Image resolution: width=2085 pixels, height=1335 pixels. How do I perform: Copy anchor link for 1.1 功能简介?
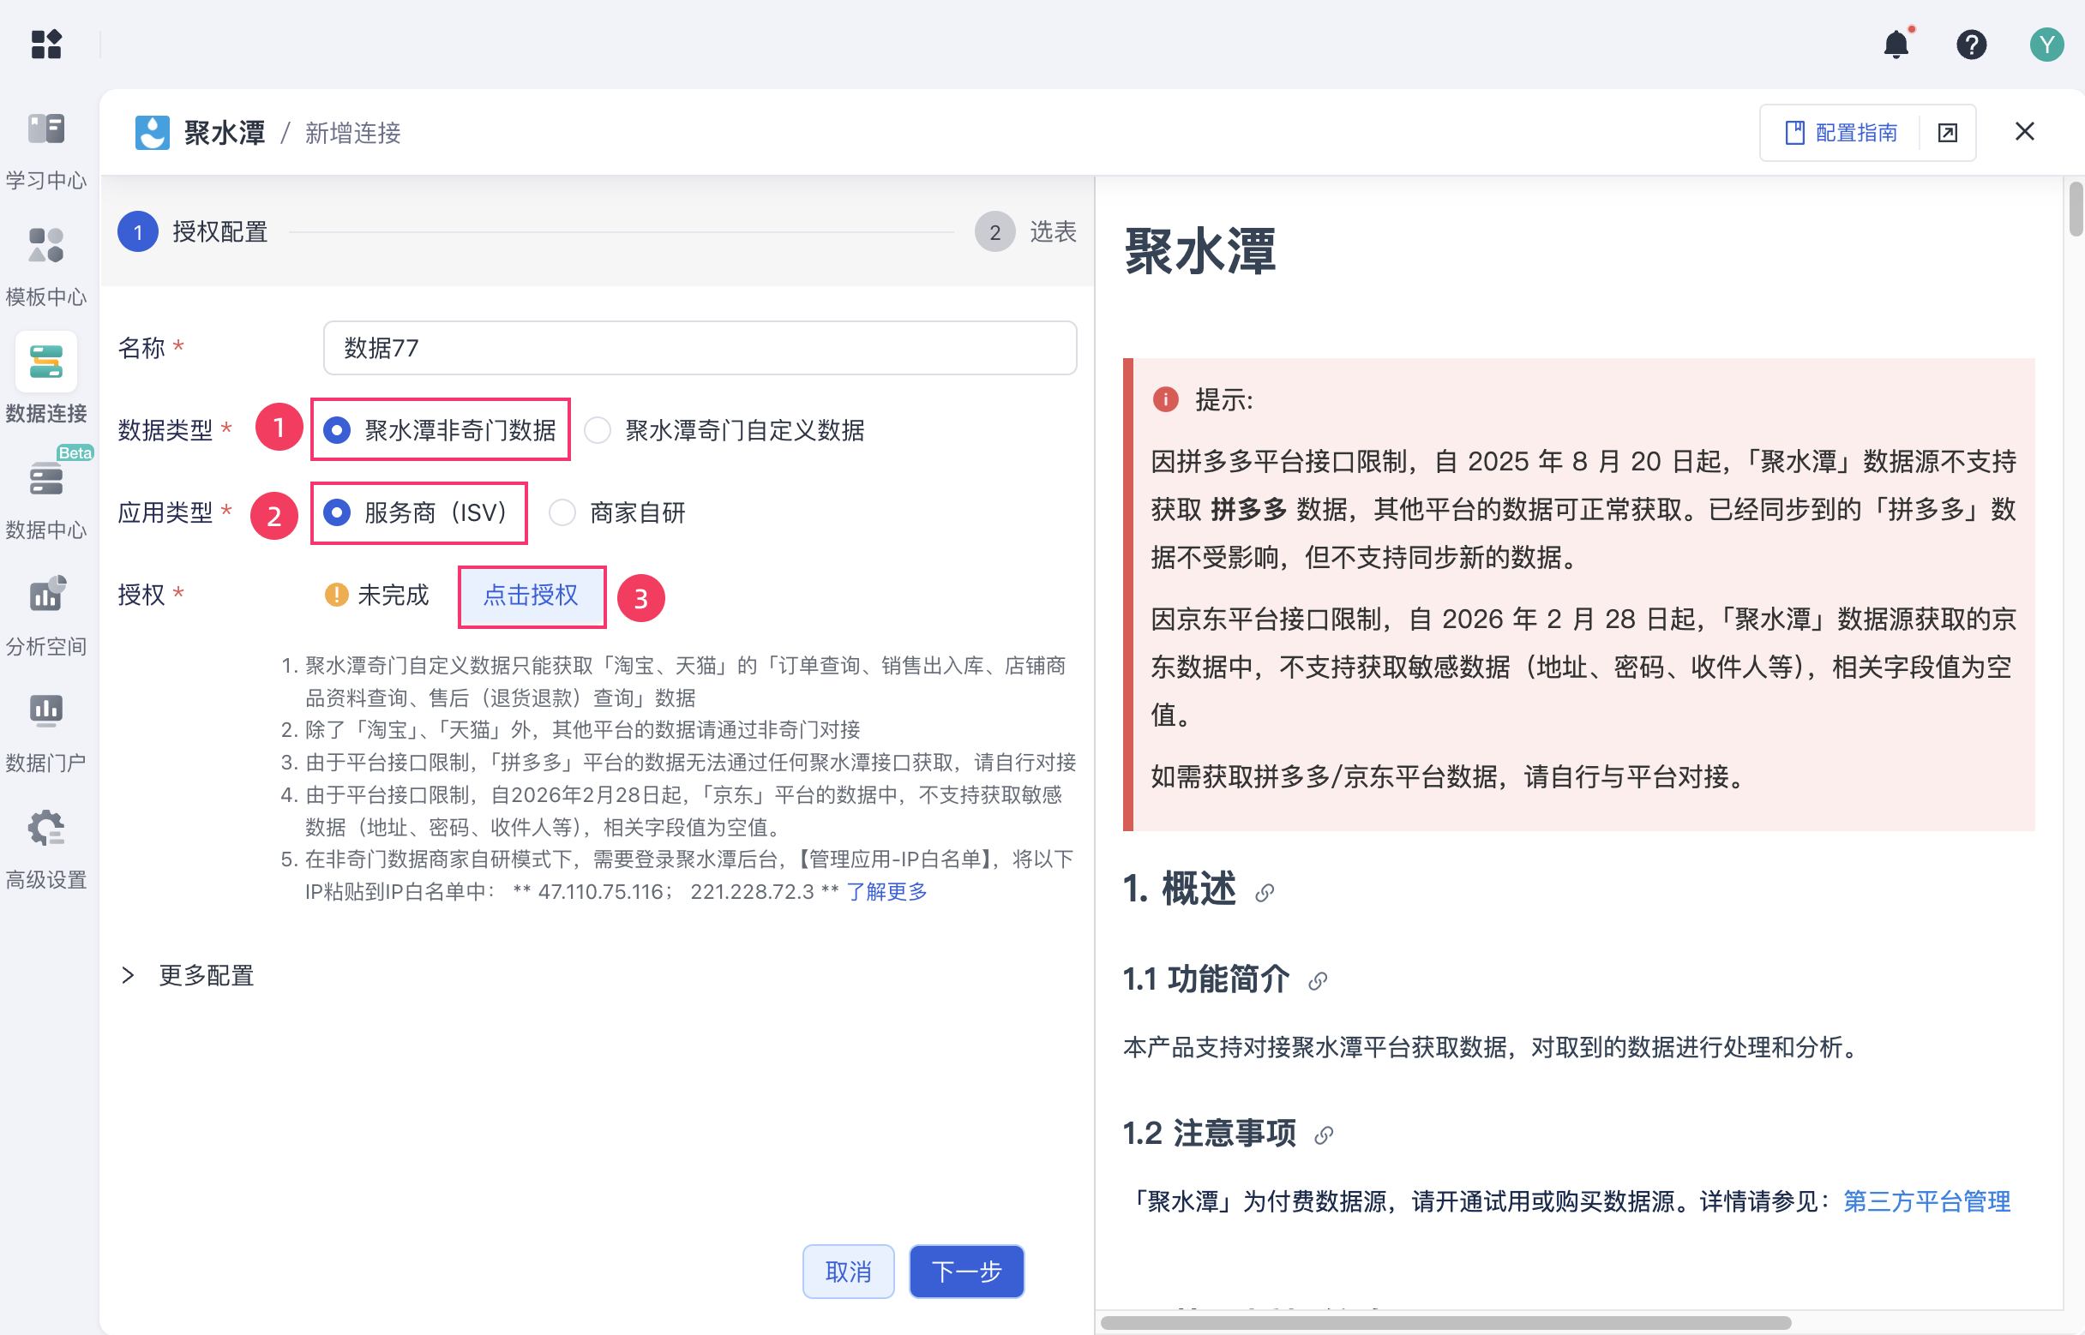[1319, 981]
